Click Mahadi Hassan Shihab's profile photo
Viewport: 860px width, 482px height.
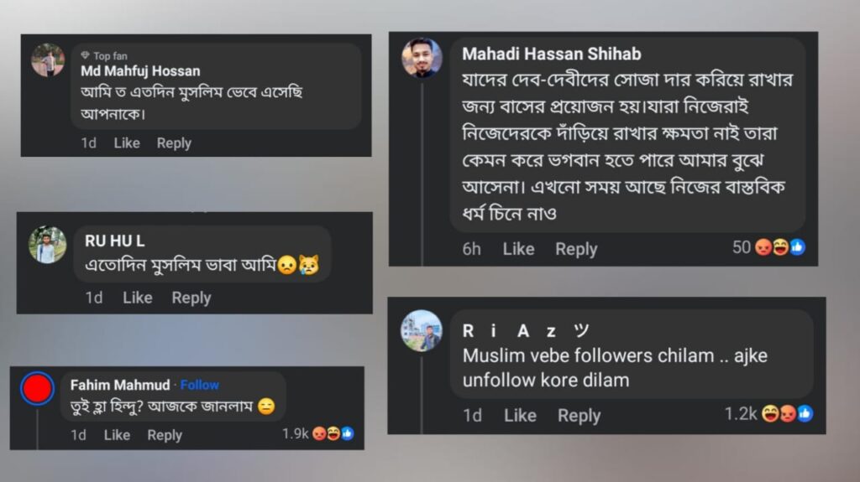coord(422,58)
